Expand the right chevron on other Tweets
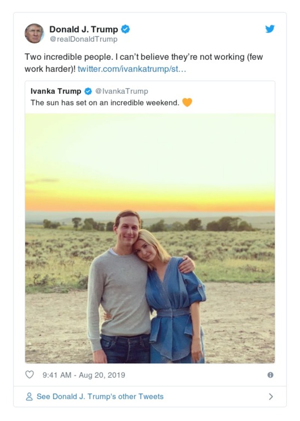Viewport: 300px width, 421px height. [x=271, y=397]
